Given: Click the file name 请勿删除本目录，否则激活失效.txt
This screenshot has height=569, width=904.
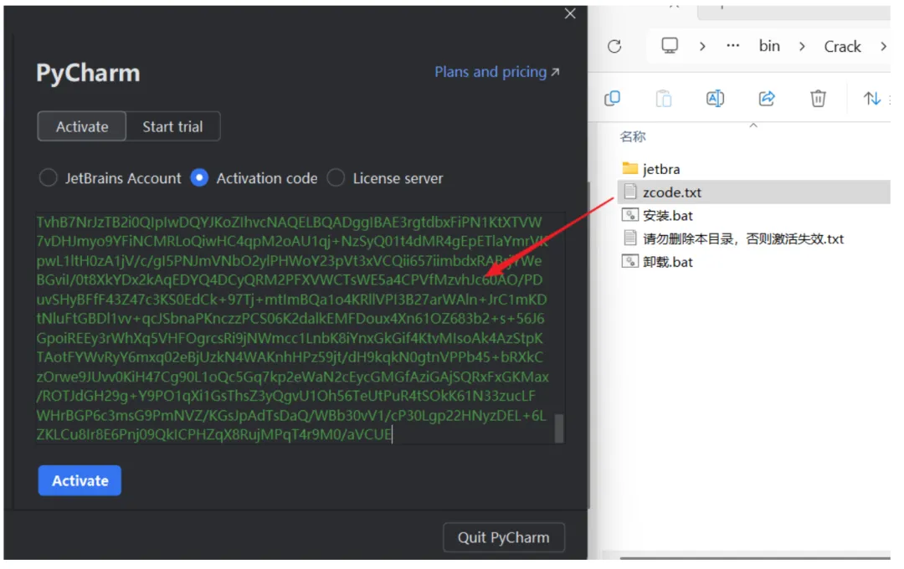Looking at the screenshot, I should pos(743,238).
